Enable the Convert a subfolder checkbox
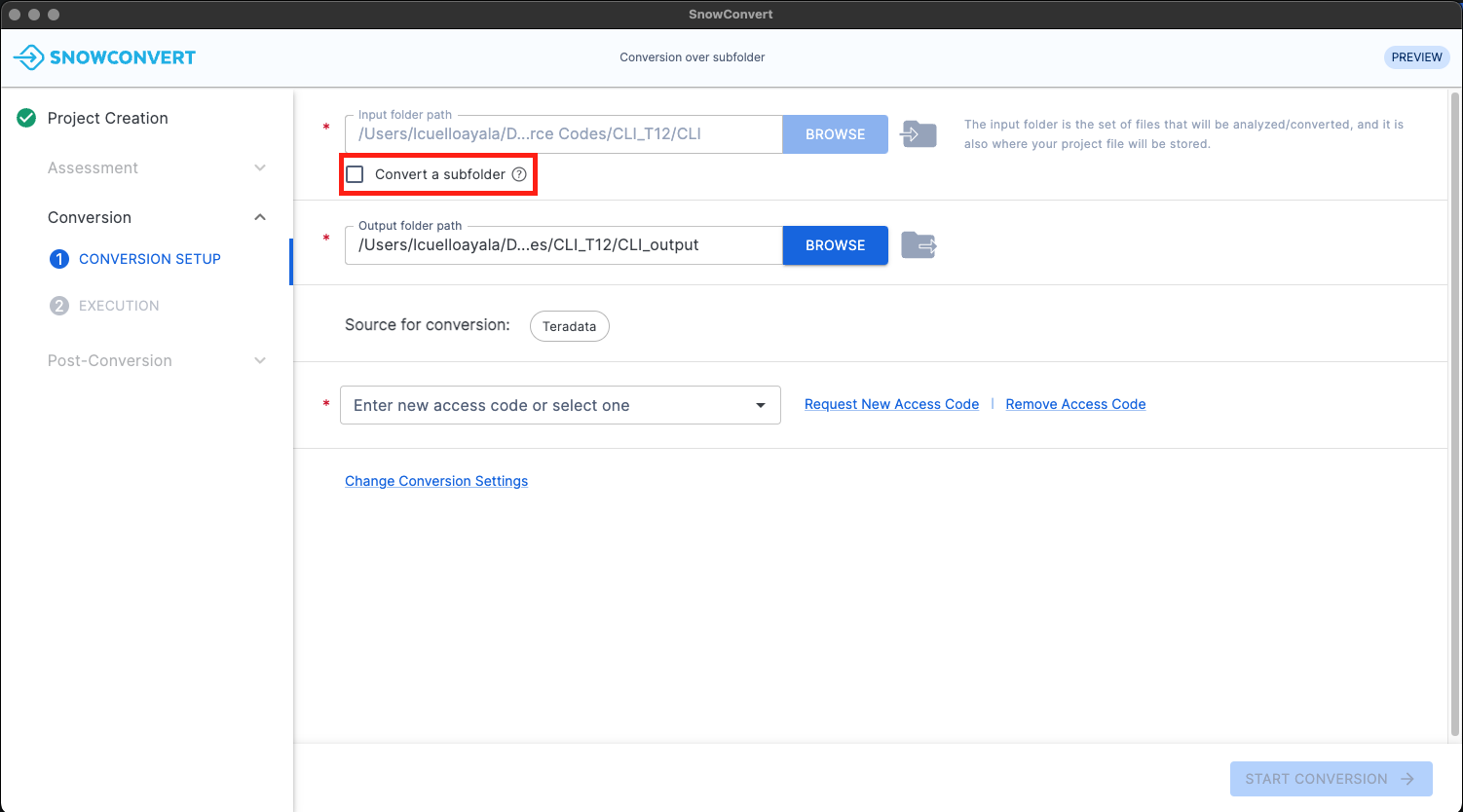 [x=356, y=174]
